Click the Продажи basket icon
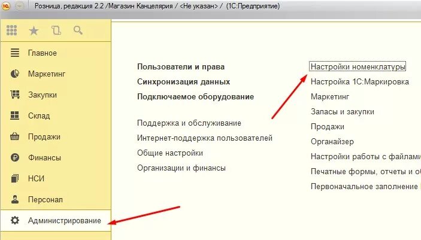The image size is (421, 240). click(x=15, y=136)
